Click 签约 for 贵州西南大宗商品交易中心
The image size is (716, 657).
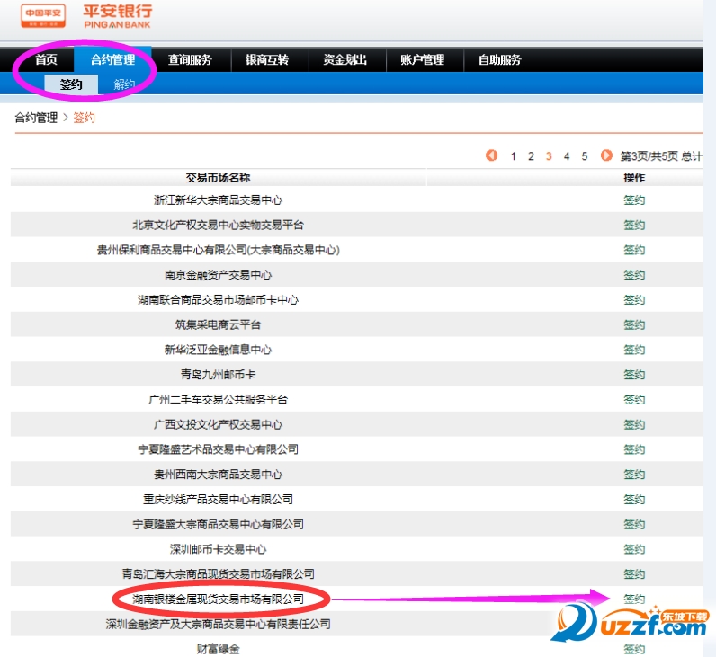634,475
